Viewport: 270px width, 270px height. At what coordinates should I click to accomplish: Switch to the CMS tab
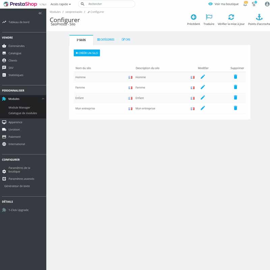point(126,39)
